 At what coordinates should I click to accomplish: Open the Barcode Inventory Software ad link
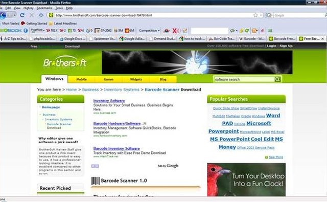116,149
